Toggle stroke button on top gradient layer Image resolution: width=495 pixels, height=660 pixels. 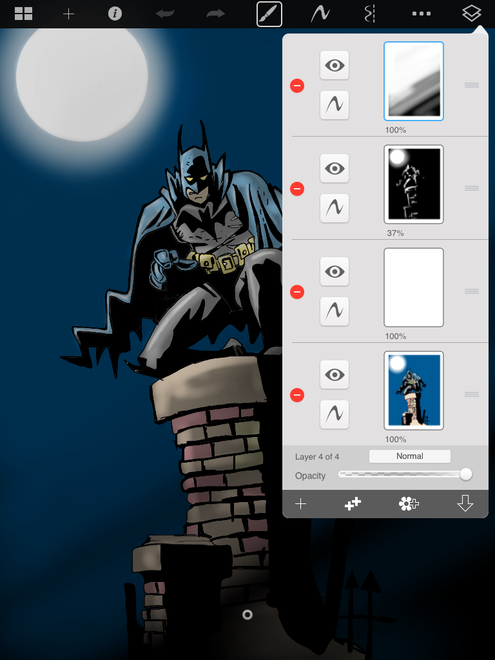pos(335,105)
